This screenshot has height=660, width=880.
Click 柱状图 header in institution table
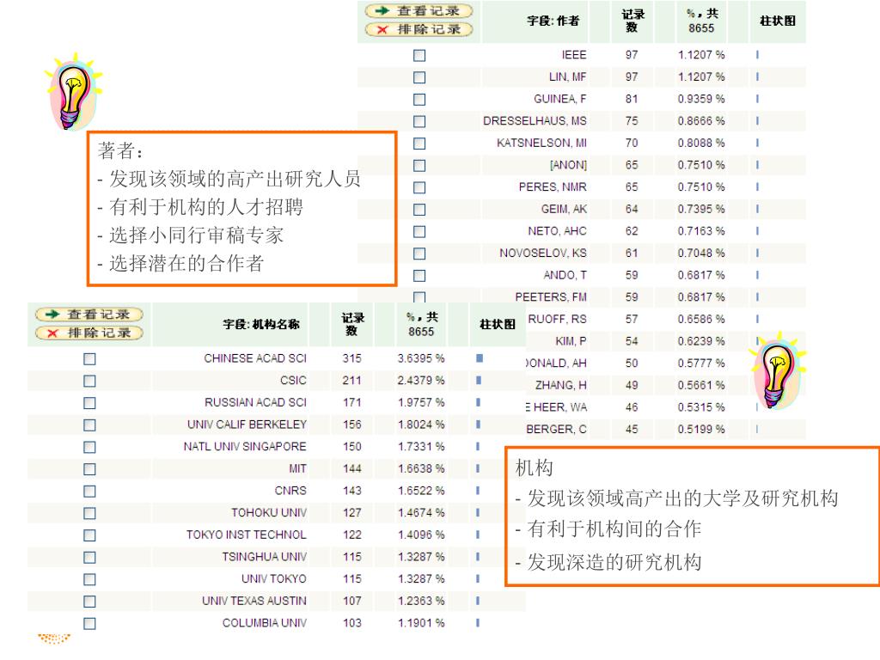[498, 324]
